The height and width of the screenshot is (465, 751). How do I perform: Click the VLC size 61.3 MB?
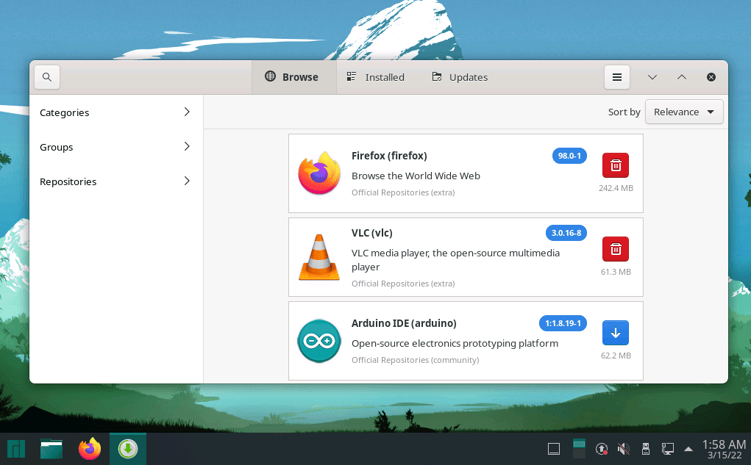coord(616,272)
